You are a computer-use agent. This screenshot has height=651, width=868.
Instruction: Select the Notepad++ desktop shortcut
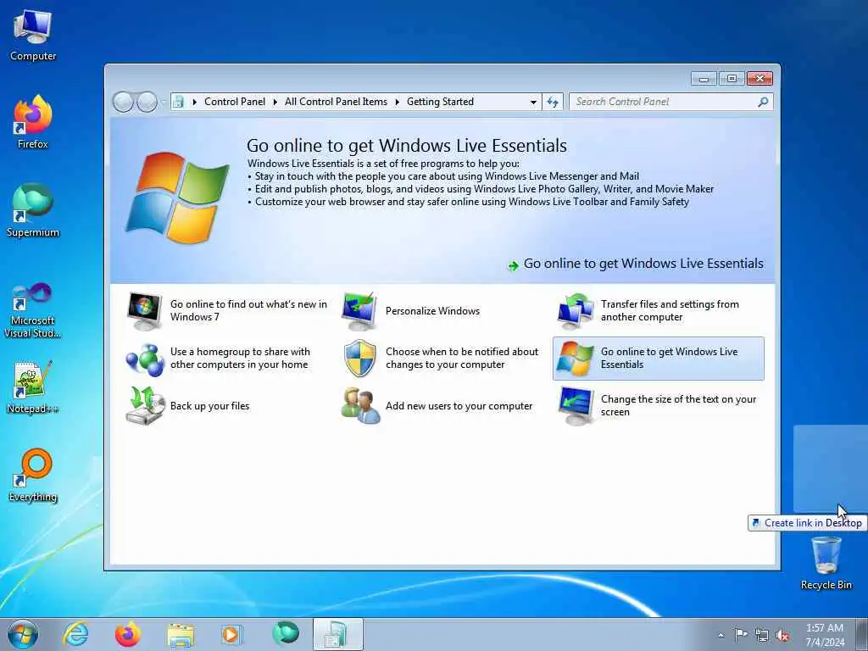tap(33, 387)
